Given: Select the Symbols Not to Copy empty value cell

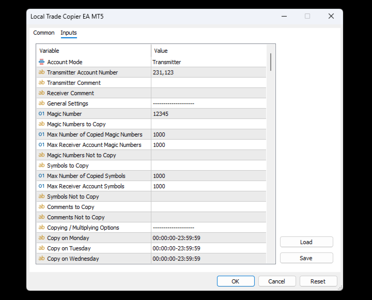Looking at the screenshot, I should (x=209, y=197).
